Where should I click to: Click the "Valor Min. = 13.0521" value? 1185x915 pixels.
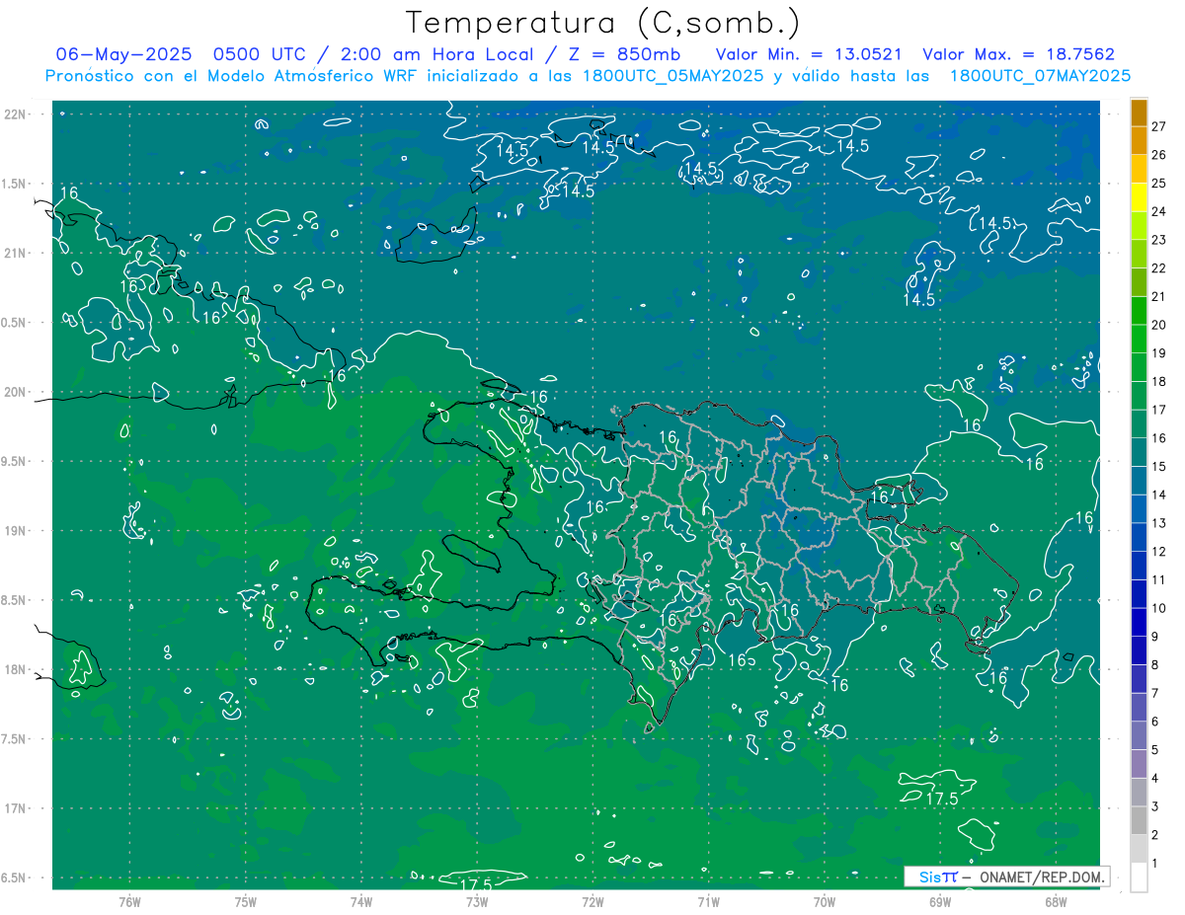[807, 54]
